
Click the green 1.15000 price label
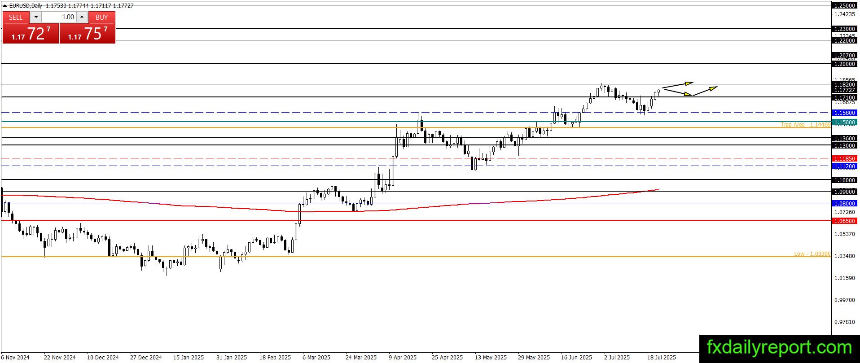point(844,122)
